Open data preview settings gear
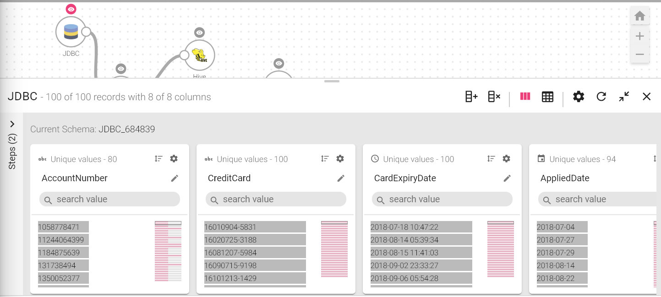The height and width of the screenshot is (297, 661). [x=579, y=97]
